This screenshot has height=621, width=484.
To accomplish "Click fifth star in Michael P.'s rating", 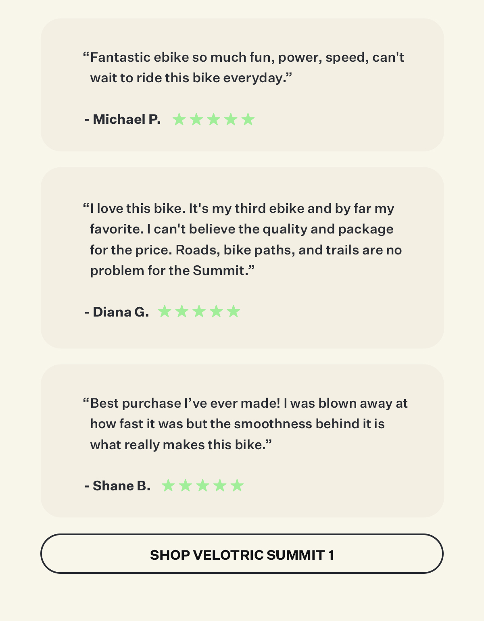I will click(x=248, y=119).
